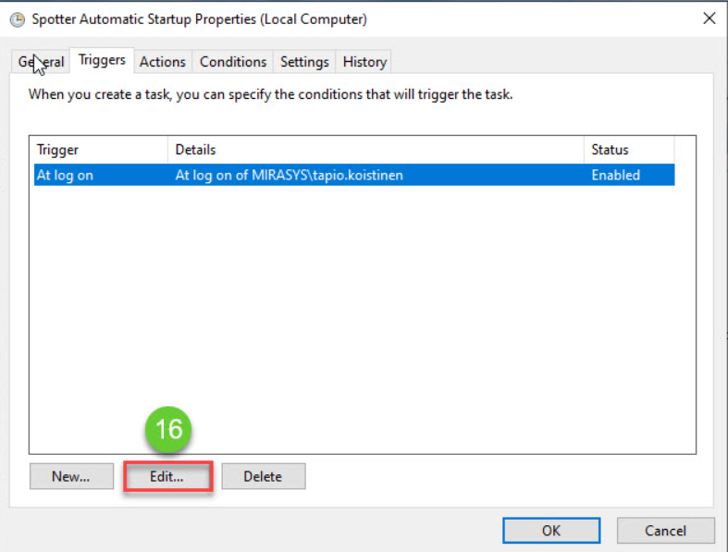Click the Enabled status cell
The height and width of the screenshot is (552, 728).
point(616,175)
